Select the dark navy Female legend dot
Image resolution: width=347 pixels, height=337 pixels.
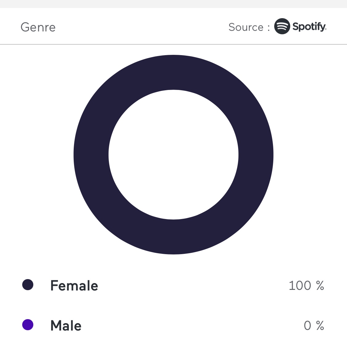(28, 285)
